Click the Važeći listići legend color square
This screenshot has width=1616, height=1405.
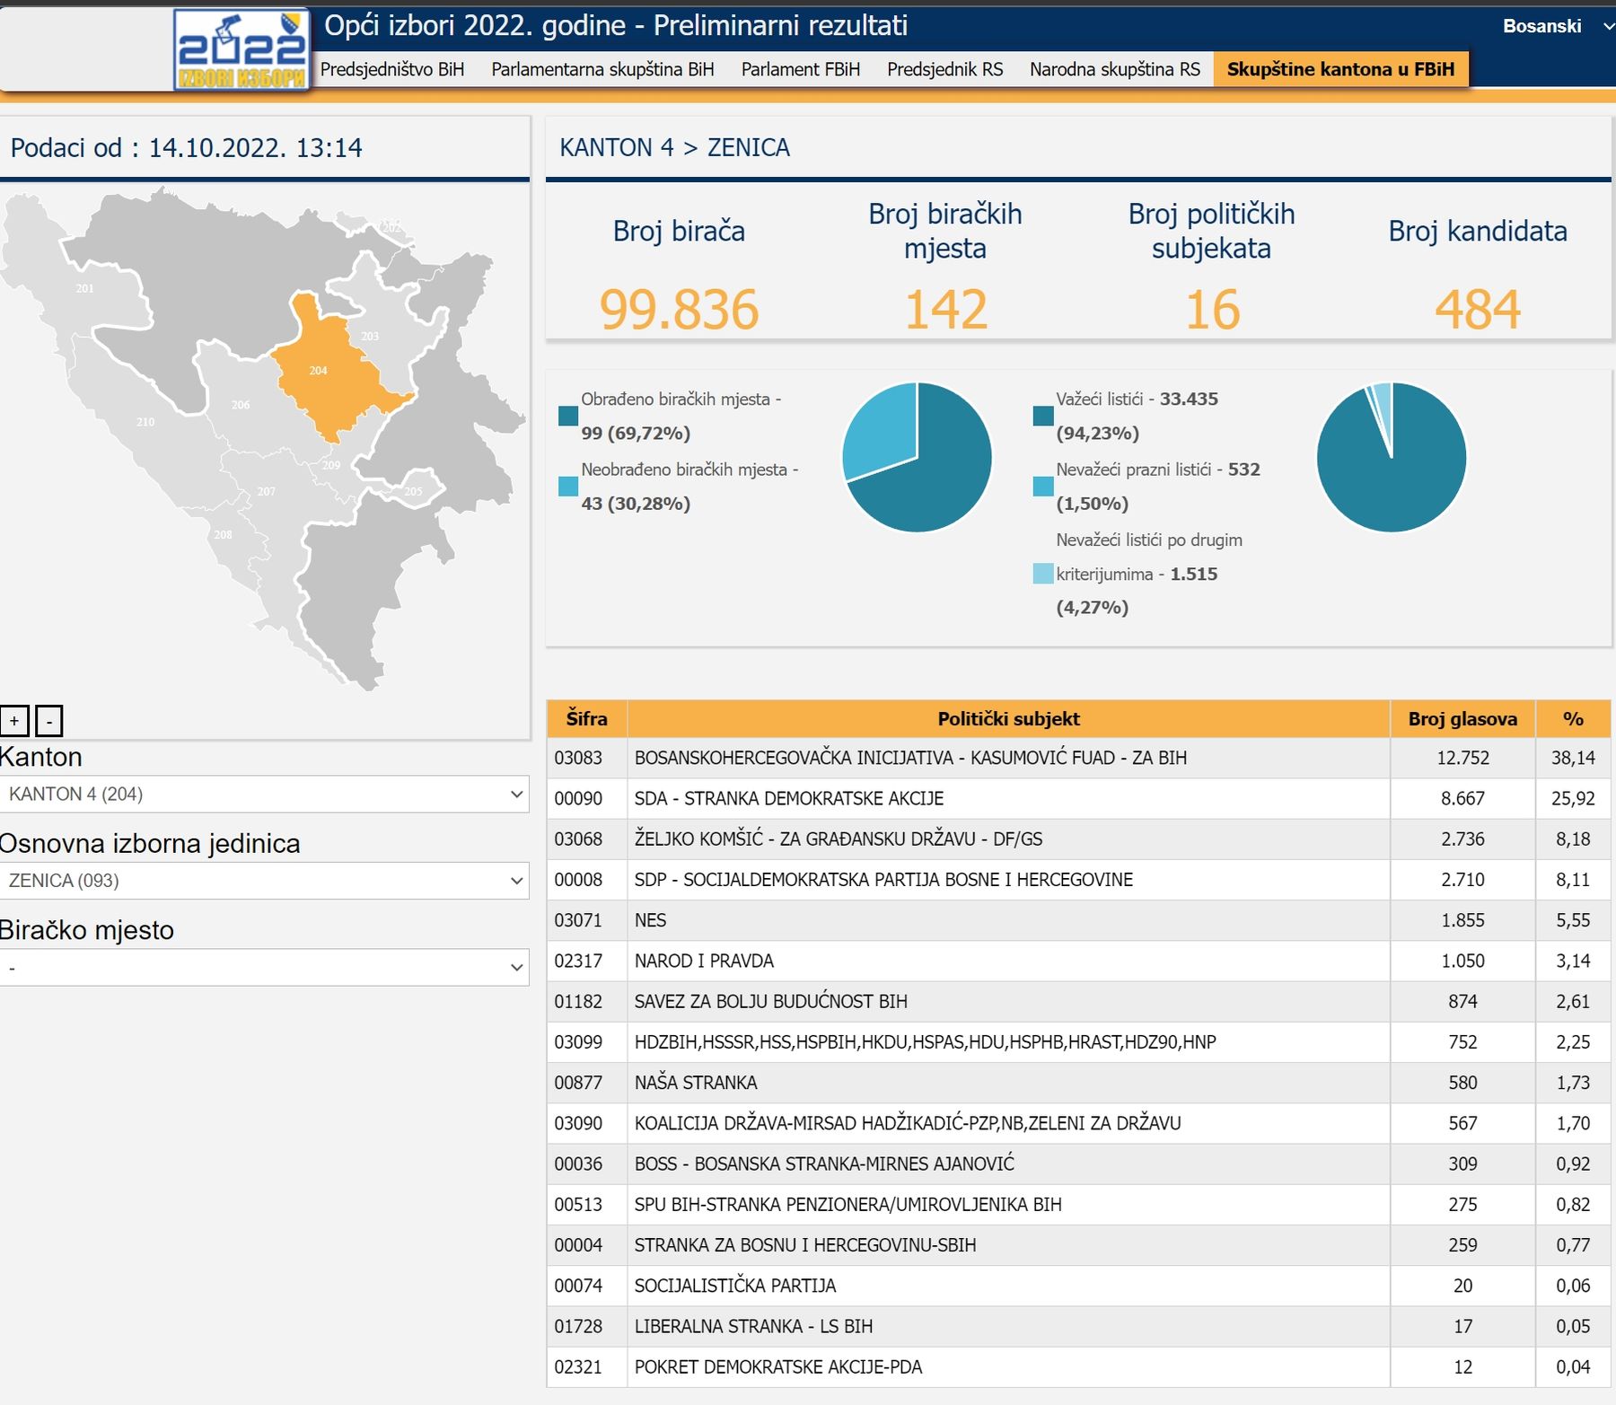coord(1042,416)
